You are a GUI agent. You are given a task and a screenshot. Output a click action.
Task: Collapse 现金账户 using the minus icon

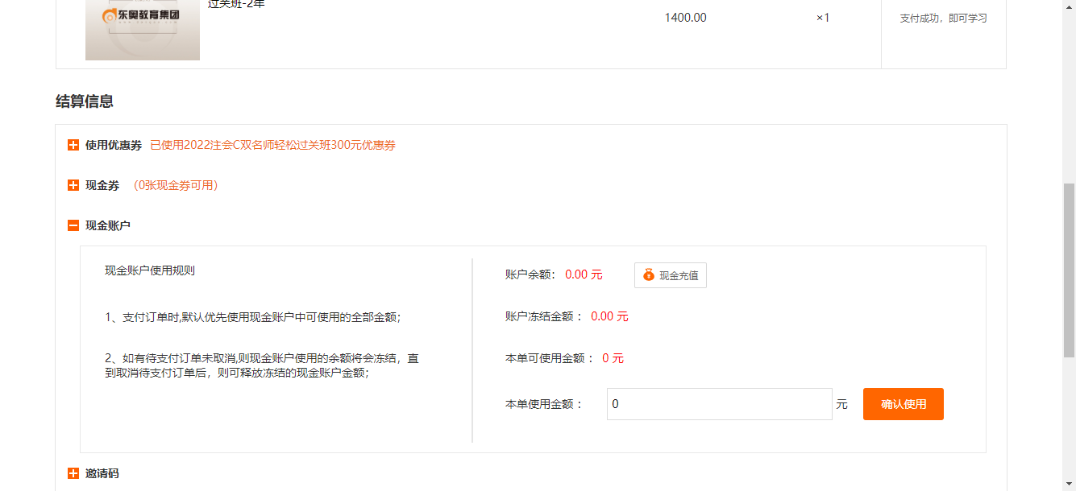[73, 226]
